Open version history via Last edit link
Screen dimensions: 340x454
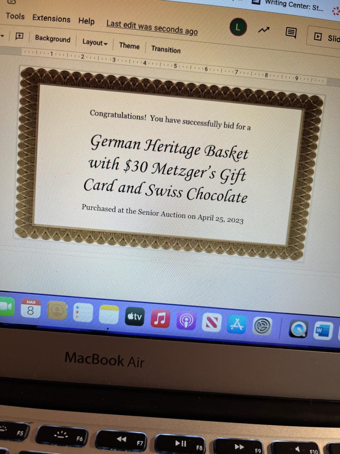click(152, 28)
